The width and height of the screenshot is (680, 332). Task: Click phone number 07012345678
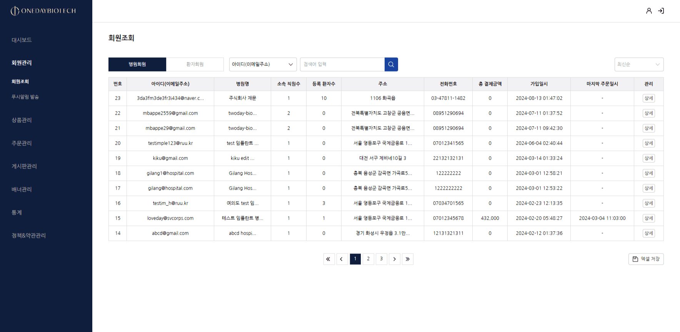coord(448,218)
